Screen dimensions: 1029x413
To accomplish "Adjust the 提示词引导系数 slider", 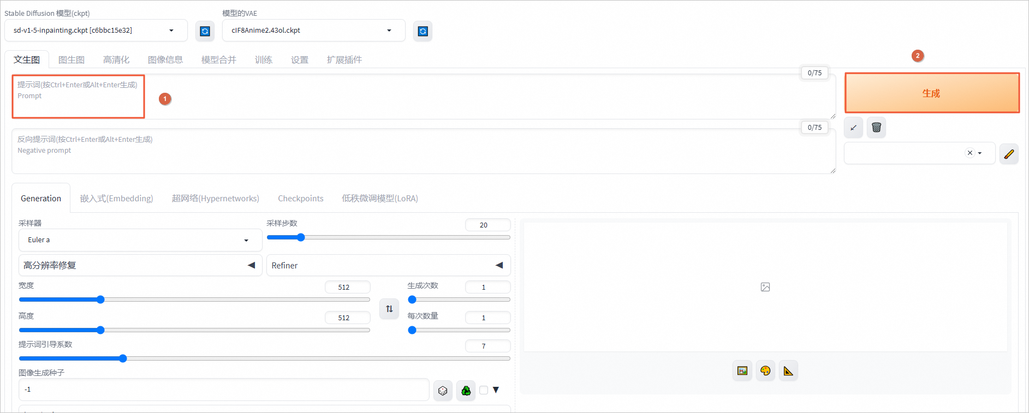I will click(265, 358).
